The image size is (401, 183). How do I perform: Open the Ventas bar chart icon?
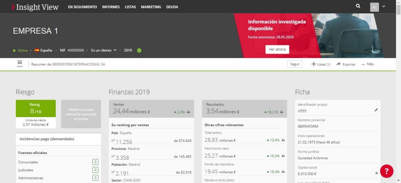189,112
